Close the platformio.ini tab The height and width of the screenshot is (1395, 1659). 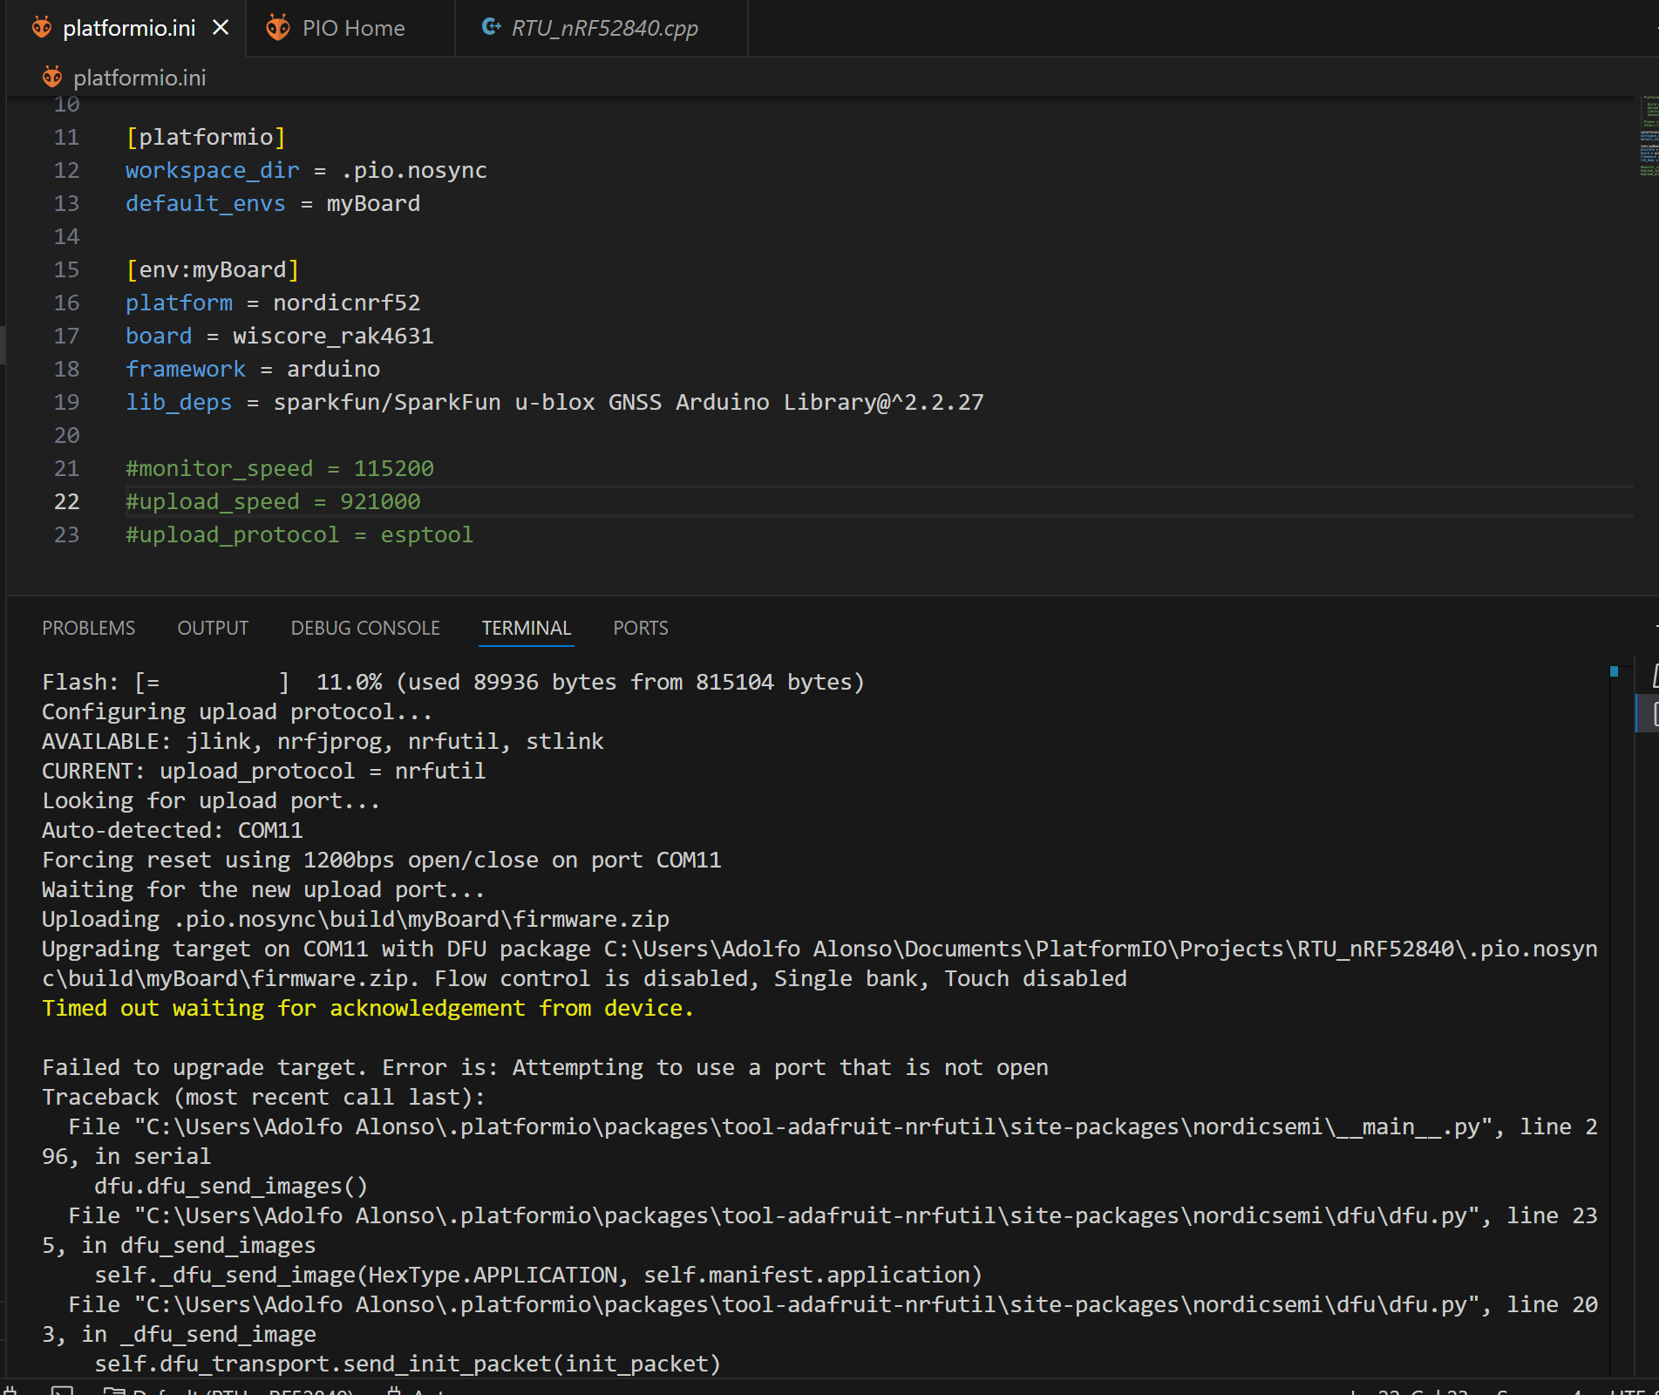coord(221,28)
